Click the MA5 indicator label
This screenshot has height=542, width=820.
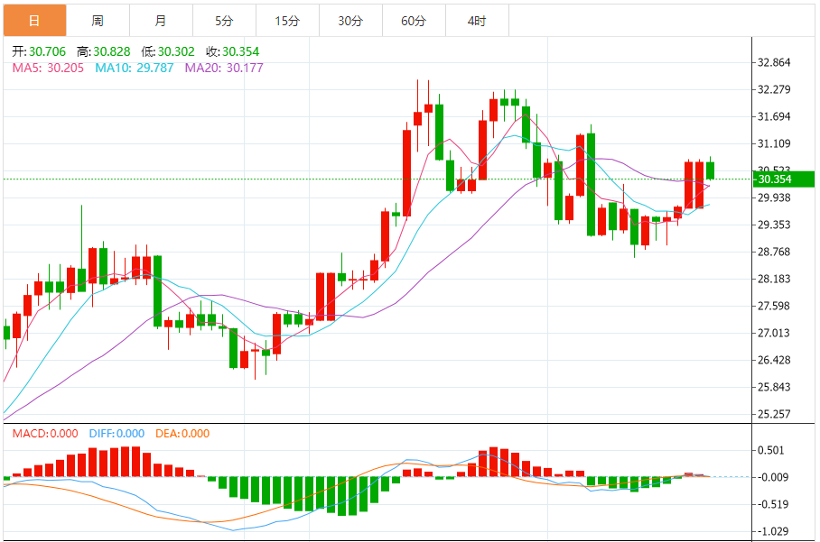pos(48,68)
